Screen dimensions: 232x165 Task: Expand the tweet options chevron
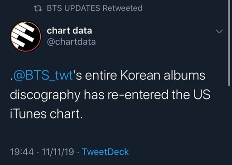219,31
